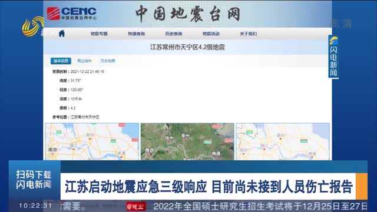This screenshot has height=212, width=377.
Task: Click the red sponsor logo in ticker
Action: 136,207
